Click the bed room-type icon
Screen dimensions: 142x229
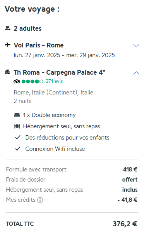click(17, 115)
